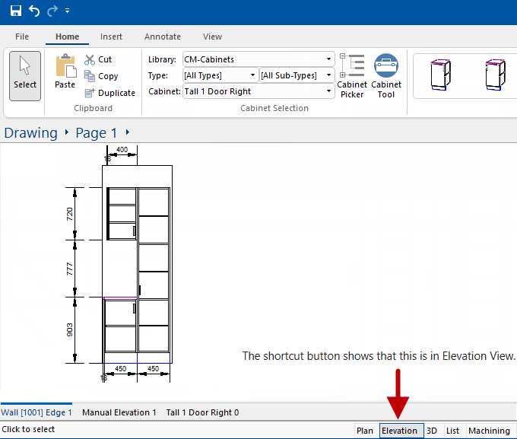Image resolution: width=517 pixels, height=439 pixels.
Task: Choose the second cabinet thumbnail in gallery
Action: [x=495, y=75]
